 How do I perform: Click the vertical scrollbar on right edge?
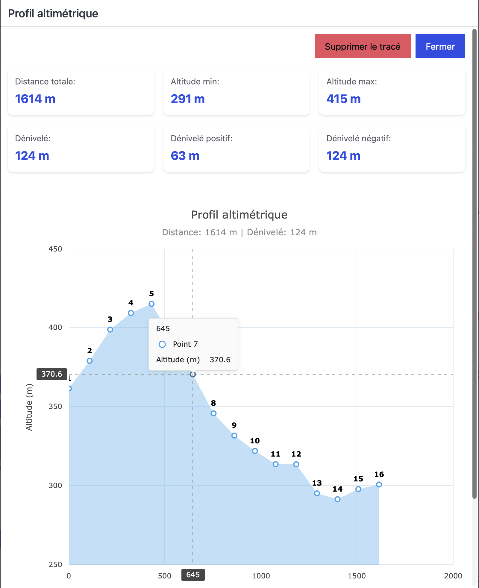tap(474, 263)
